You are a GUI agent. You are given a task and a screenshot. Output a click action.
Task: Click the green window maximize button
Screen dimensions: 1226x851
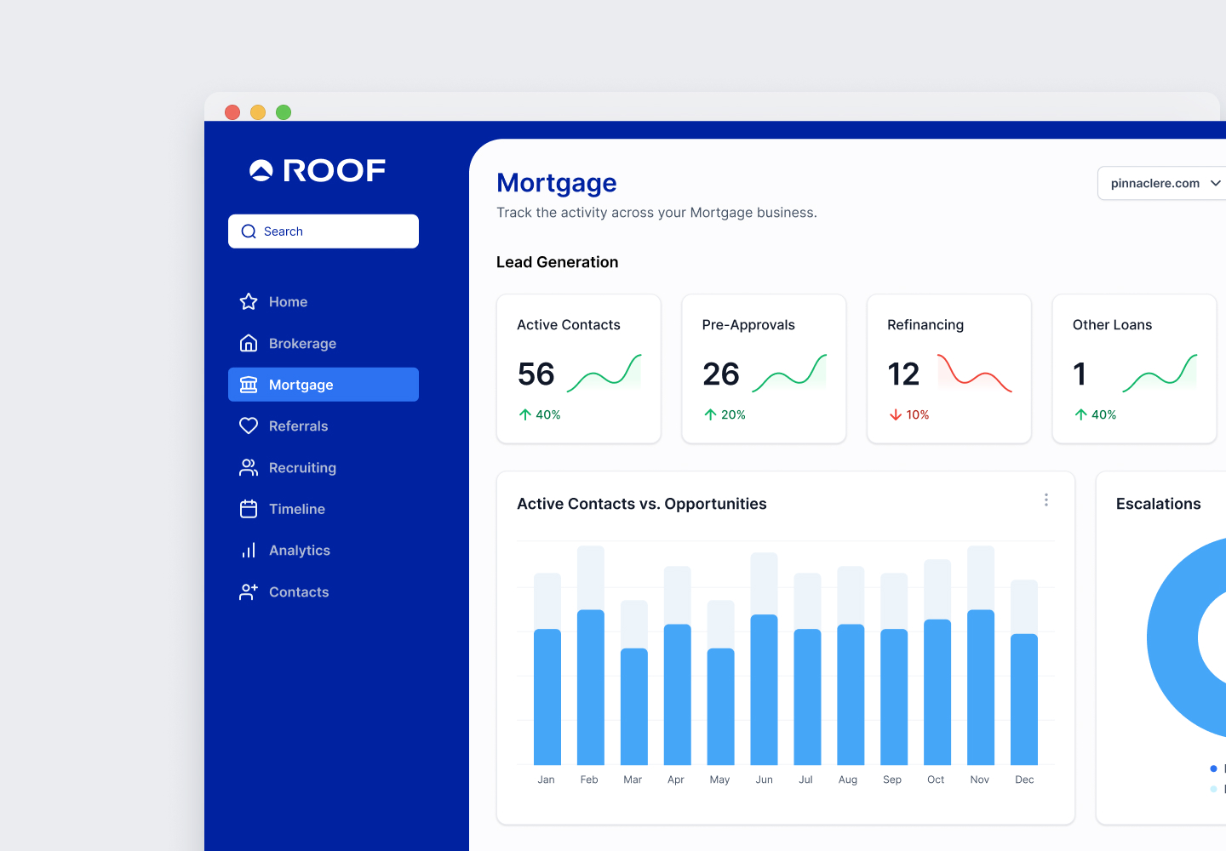284,112
